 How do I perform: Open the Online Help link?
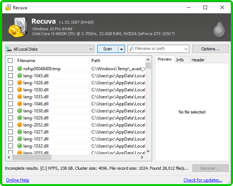17,180
